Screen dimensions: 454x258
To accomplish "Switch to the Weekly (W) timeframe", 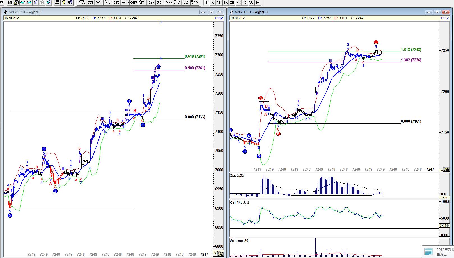I will pos(251,3).
